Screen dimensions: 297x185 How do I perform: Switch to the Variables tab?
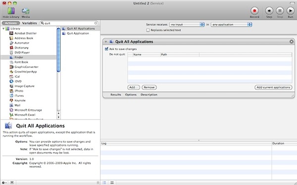[29, 23]
